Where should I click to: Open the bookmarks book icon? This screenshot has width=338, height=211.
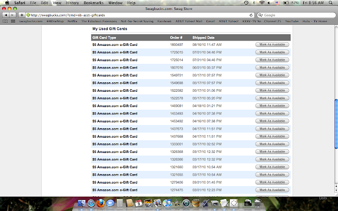[5, 21]
